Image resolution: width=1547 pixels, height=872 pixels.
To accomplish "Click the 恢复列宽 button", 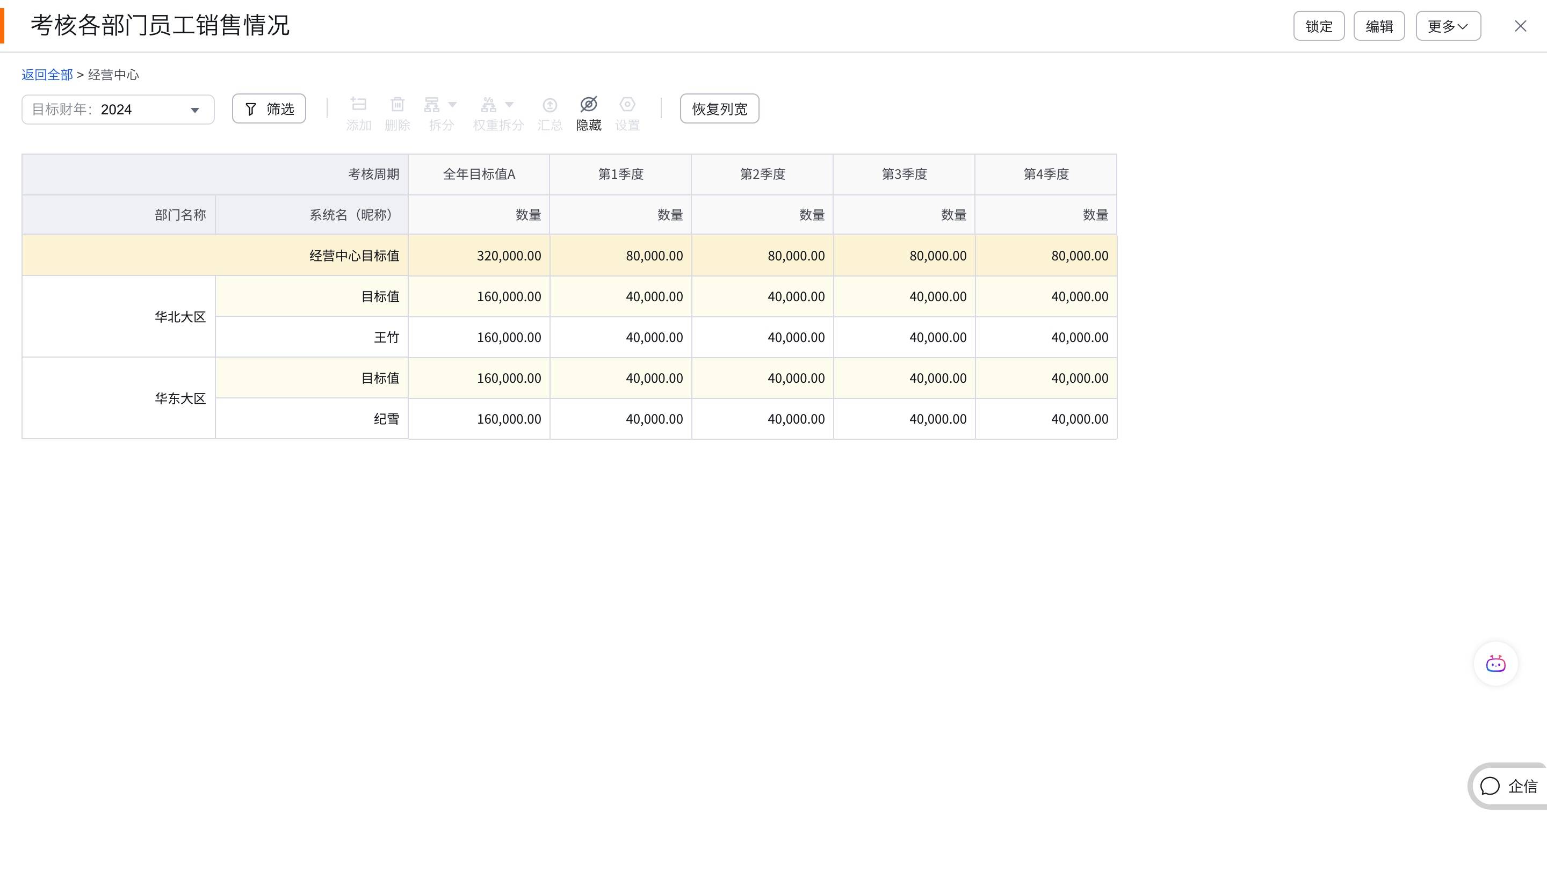I will 719,109.
